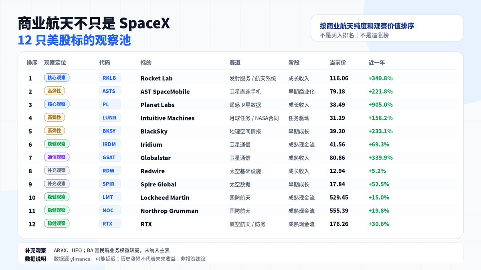Click the 排序 column header
Viewport: 481px width, 270px height.
32,63
